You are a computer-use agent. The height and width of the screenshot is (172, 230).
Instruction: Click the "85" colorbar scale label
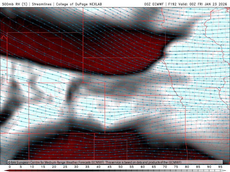click(198, 167)
